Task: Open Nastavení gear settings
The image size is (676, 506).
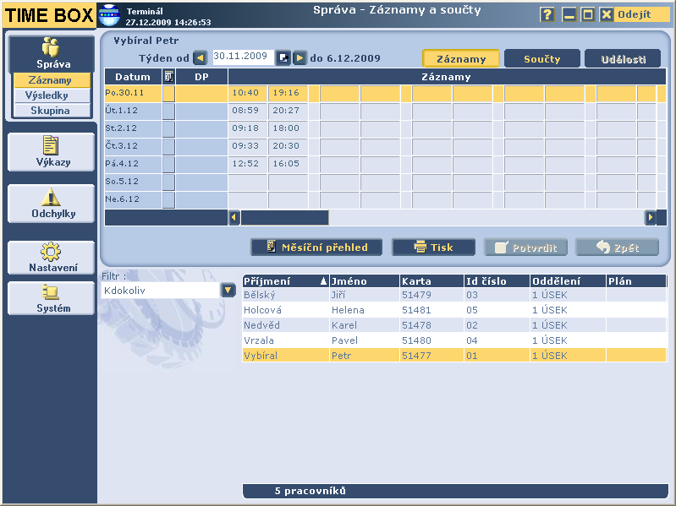Action: [x=51, y=258]
